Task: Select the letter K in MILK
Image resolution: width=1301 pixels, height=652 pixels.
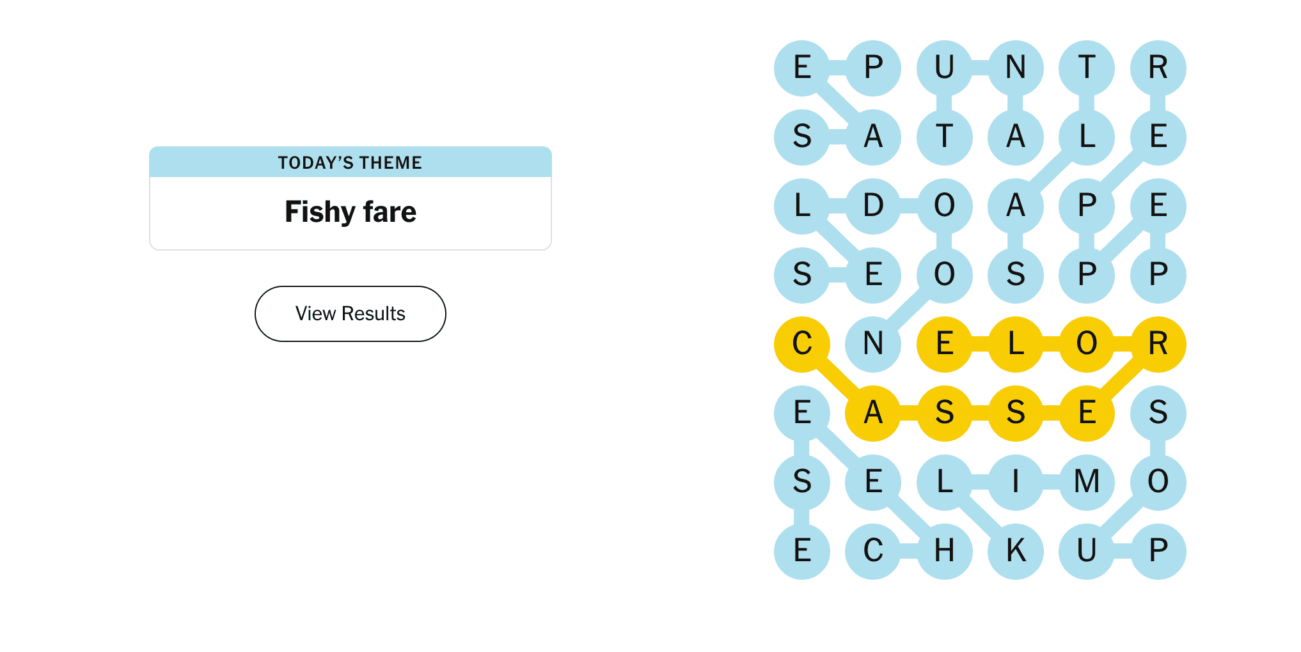Action: click(1016, 551)
